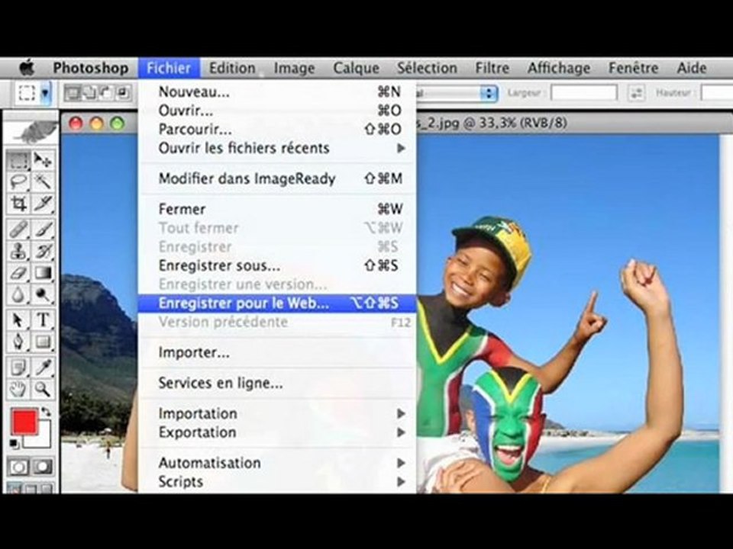Open the Photoshop application menu
This screenshot has width=733, height=549.
(91, 68)
